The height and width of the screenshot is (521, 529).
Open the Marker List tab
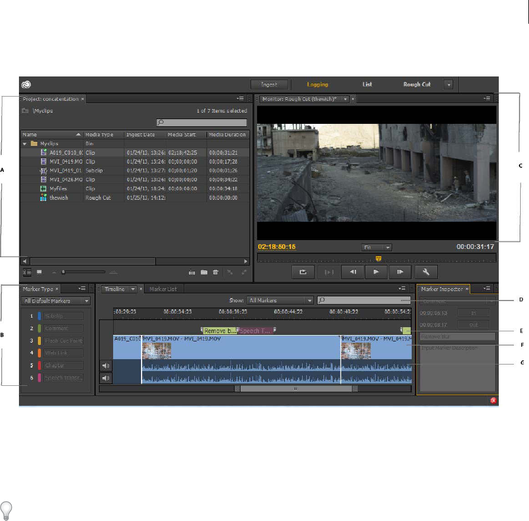coord(163,289)
